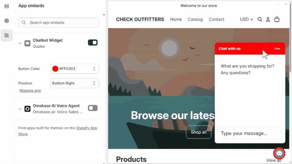The width and height of the screenshot is (292, 164).
Task: Click the Products section heading
Action: click(131, 159)
